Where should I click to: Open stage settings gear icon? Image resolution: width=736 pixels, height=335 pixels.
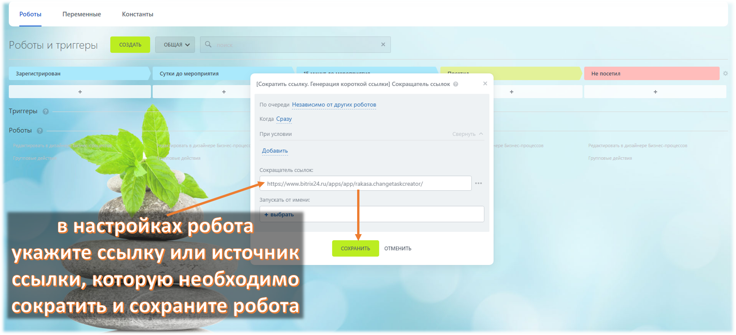[725, 73]
